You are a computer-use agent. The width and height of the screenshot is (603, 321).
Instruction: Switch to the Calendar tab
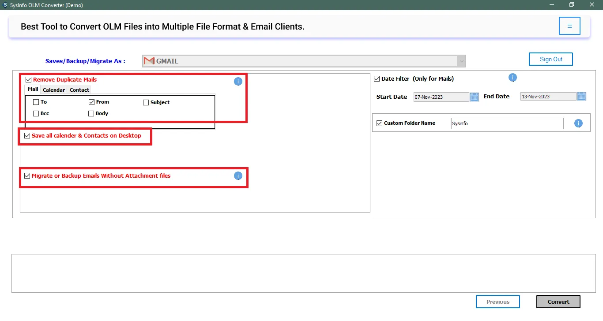click(54, 90)
